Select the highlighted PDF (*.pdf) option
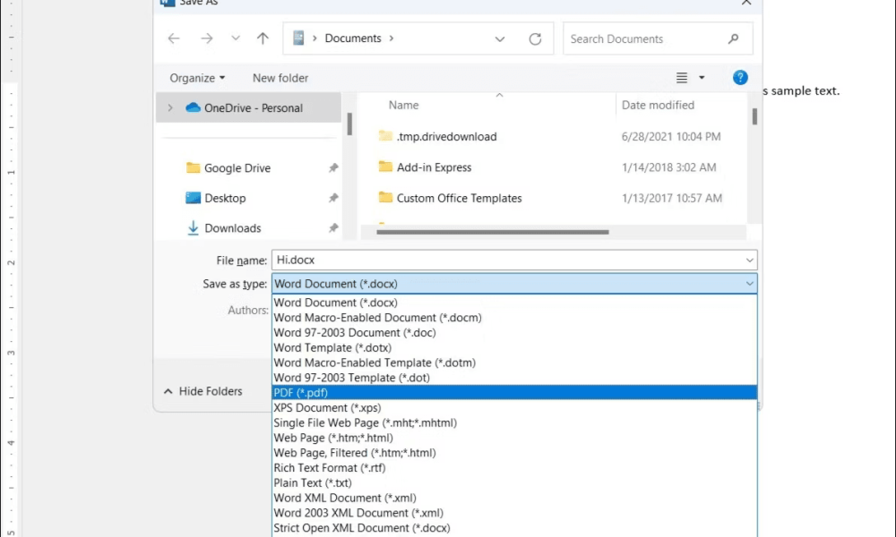The image size is (896, 537). click(x=514, y=393)
